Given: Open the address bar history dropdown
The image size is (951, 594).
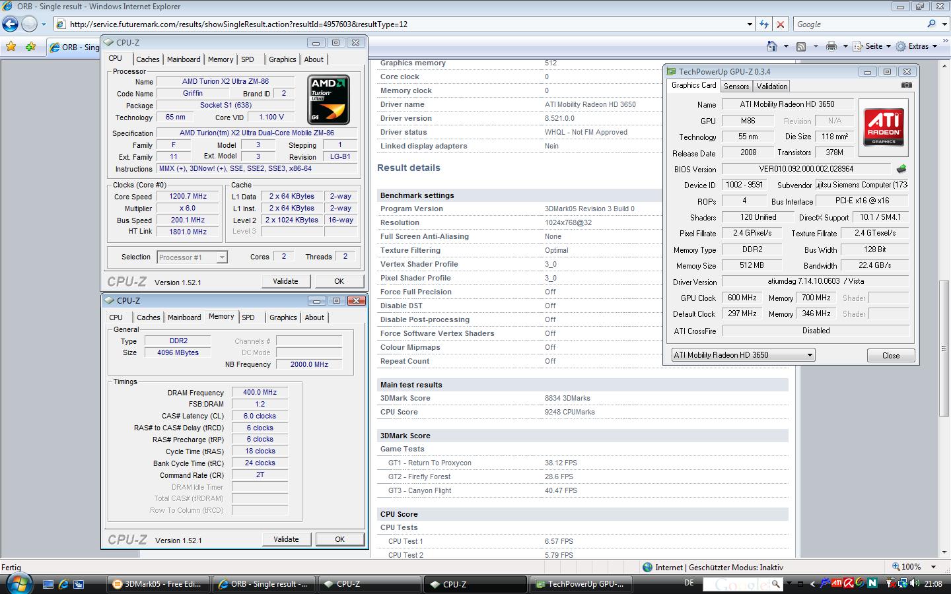Looking at the screenshot, I should pyautogui.click(x=750, y=24).
